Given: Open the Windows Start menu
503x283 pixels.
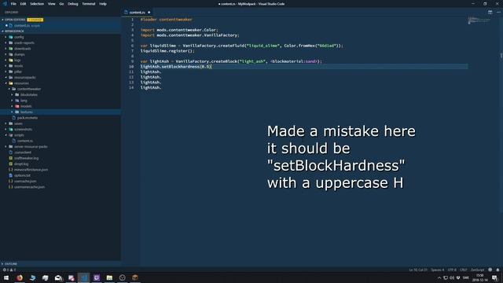Looking at the screenshot, I should (6, 277).
